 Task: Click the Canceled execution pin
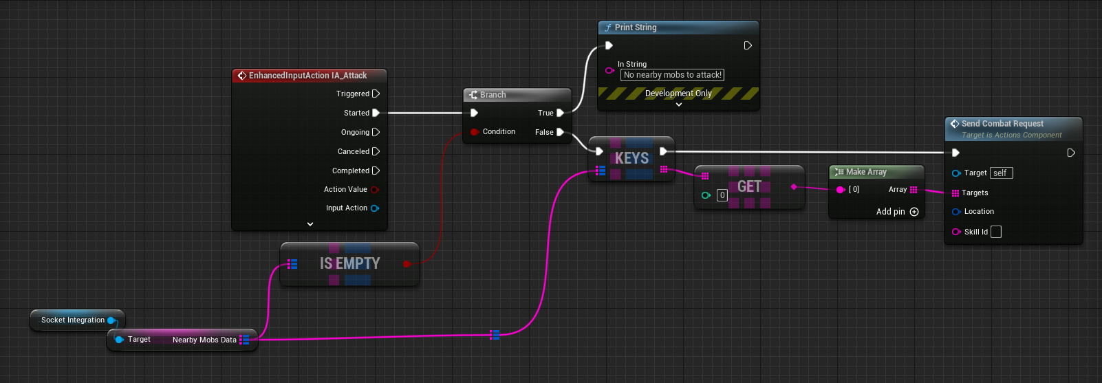(376, 151)
